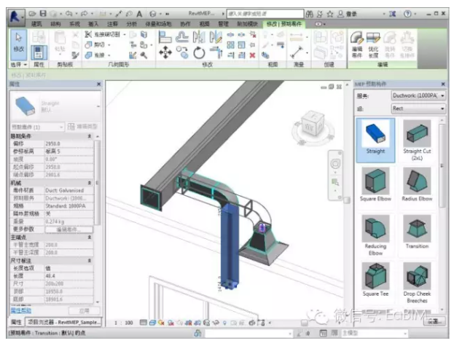Open the Annotate ribbon tab
Image resolution: width=454 pixels, height=346 pixels.
pos(112,24)
